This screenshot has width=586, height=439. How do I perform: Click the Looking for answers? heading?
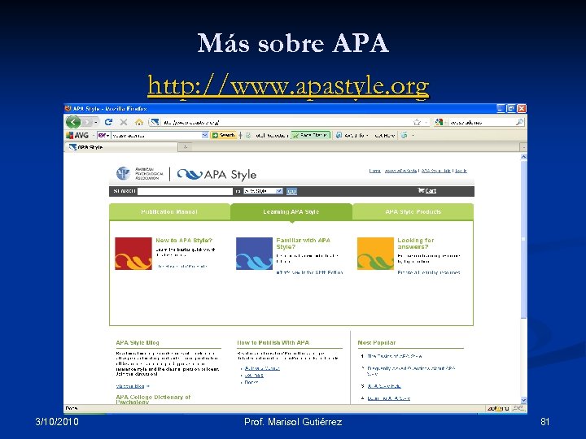pos(416,243)
